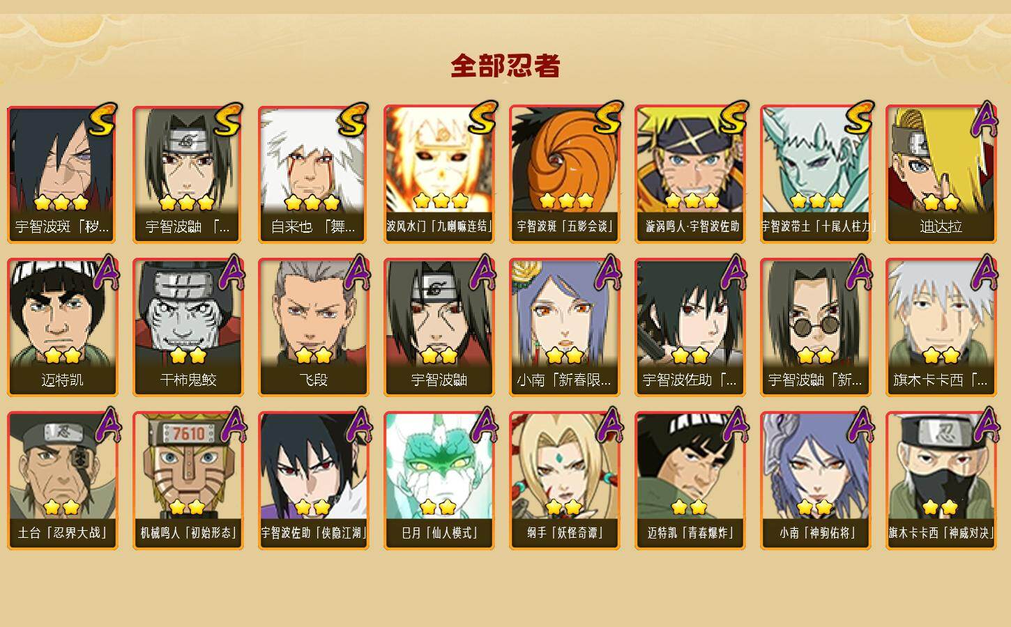Select the 迪达拉 ninja card

(941, 174)
